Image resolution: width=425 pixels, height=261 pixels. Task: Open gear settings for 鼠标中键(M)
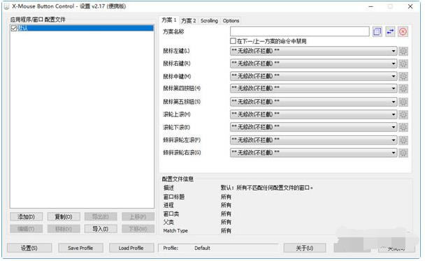(403, 76)
